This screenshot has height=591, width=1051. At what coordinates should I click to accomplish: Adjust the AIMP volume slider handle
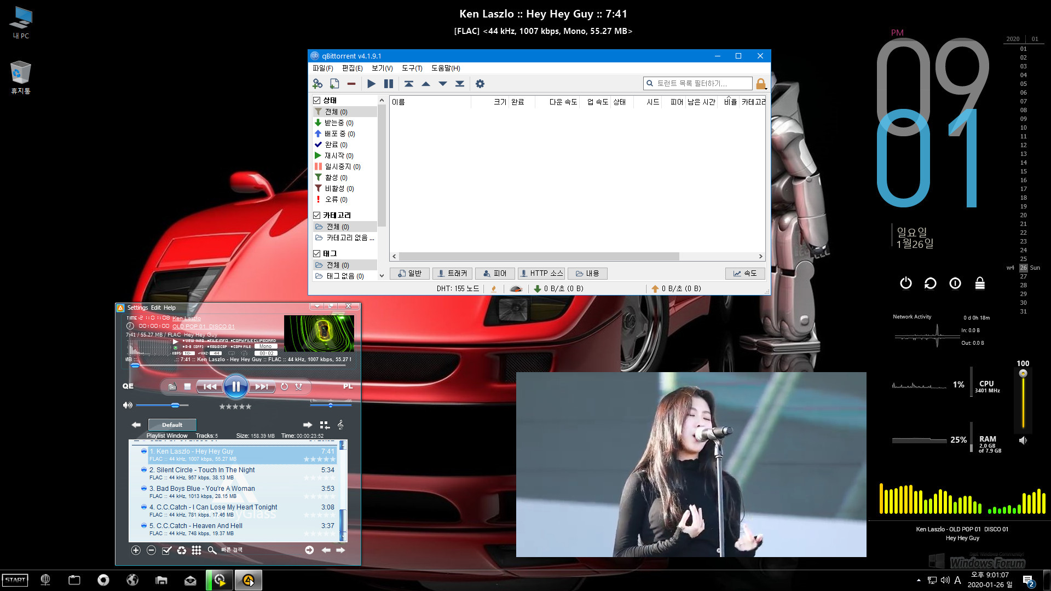[175, 405]
